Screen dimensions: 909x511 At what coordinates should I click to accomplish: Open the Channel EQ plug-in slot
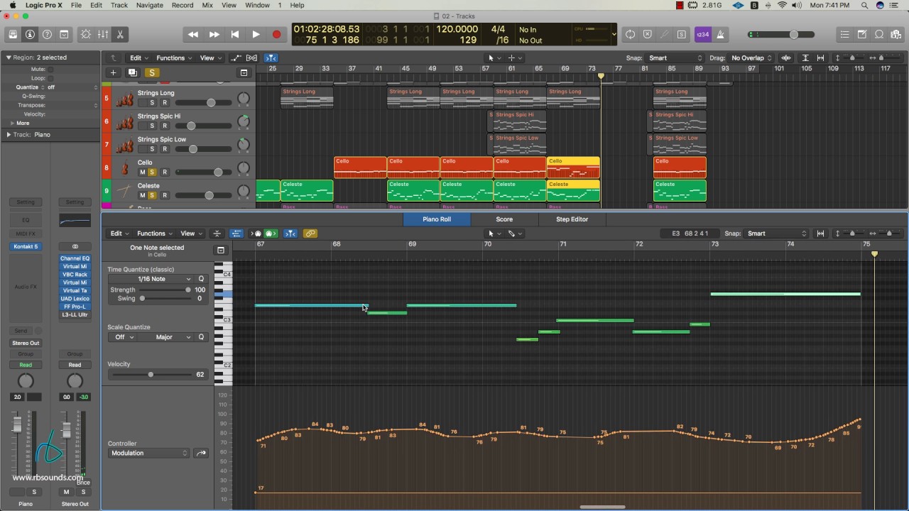[75, 258]
